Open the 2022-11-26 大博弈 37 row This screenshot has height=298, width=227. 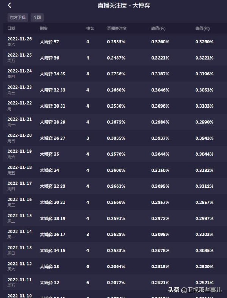(115, 41)
